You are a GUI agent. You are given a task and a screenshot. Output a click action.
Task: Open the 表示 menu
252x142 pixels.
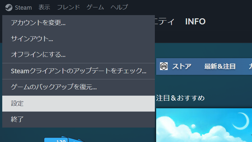pos(44,7)
